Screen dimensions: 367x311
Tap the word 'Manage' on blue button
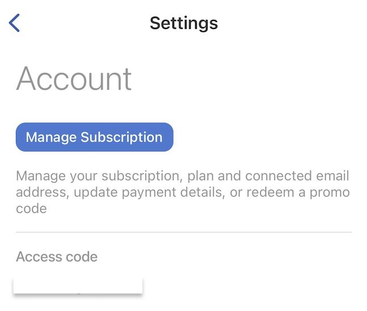pyautogui.click(x=51, y=137)
